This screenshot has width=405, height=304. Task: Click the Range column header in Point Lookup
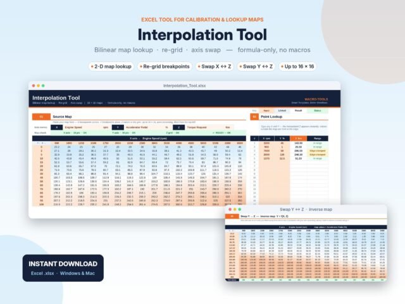click(318, 139)
